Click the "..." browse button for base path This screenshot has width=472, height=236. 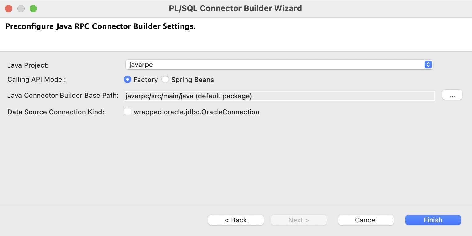tap(452, 95)
